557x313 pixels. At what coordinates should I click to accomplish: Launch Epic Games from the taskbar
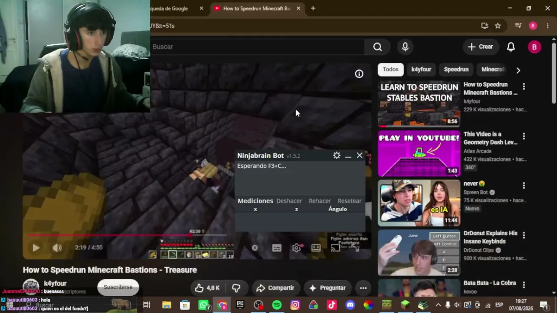pyautogui.click(x=240, y=305)
